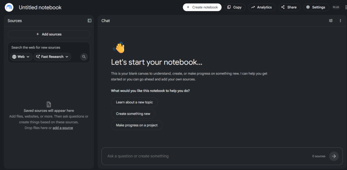Open the top-right account options menu

[x=346, y=7]
